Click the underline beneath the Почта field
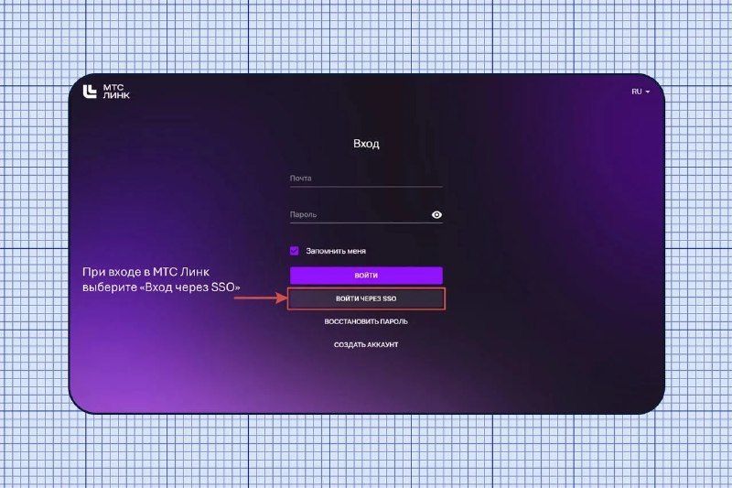Image resolution: width=732 pixels, height=488 pixels. (366, 187)
